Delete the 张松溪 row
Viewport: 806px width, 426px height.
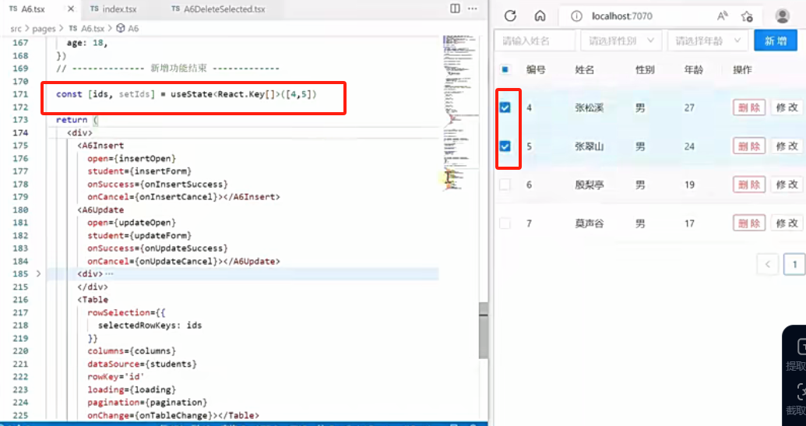coord(749,107)
